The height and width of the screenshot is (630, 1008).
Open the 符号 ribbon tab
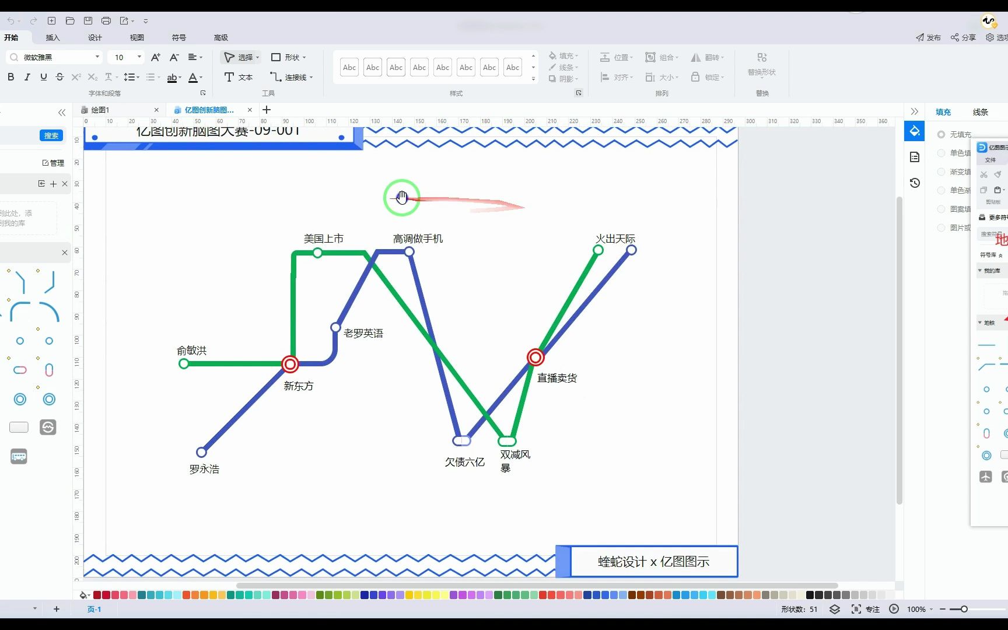point(178,37)
